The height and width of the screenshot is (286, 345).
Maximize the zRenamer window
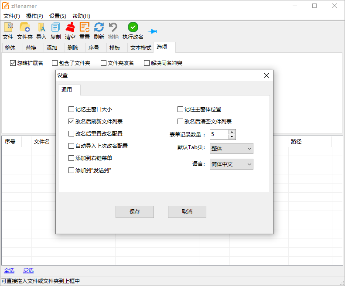[x=314, y=6]
